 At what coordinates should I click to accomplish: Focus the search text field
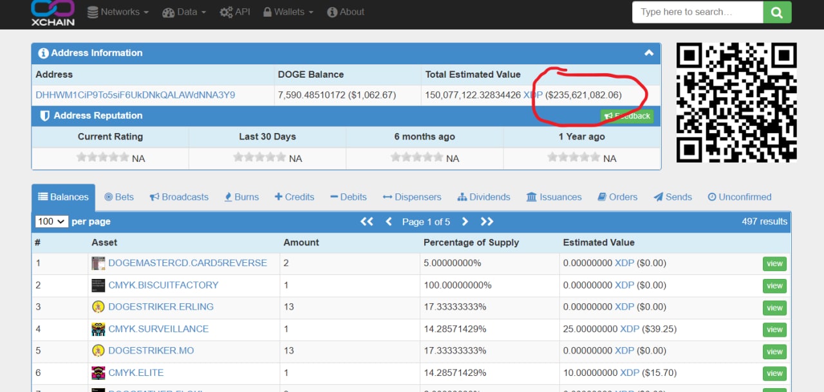pyautogui.click(x=698, y=12)
